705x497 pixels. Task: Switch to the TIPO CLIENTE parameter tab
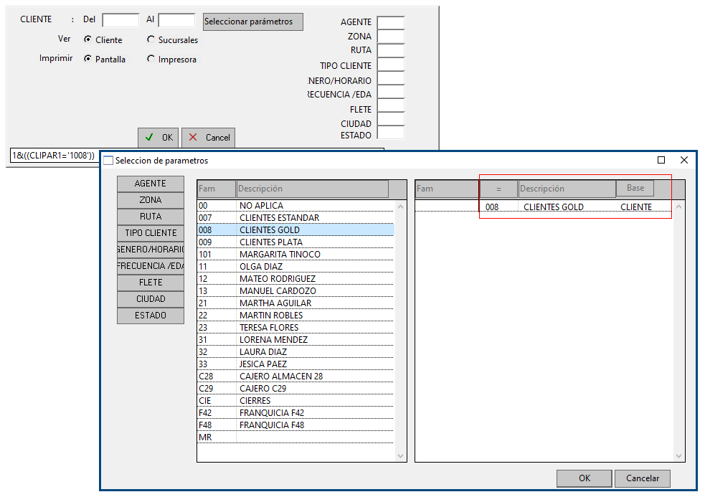(x=151, y=233)
